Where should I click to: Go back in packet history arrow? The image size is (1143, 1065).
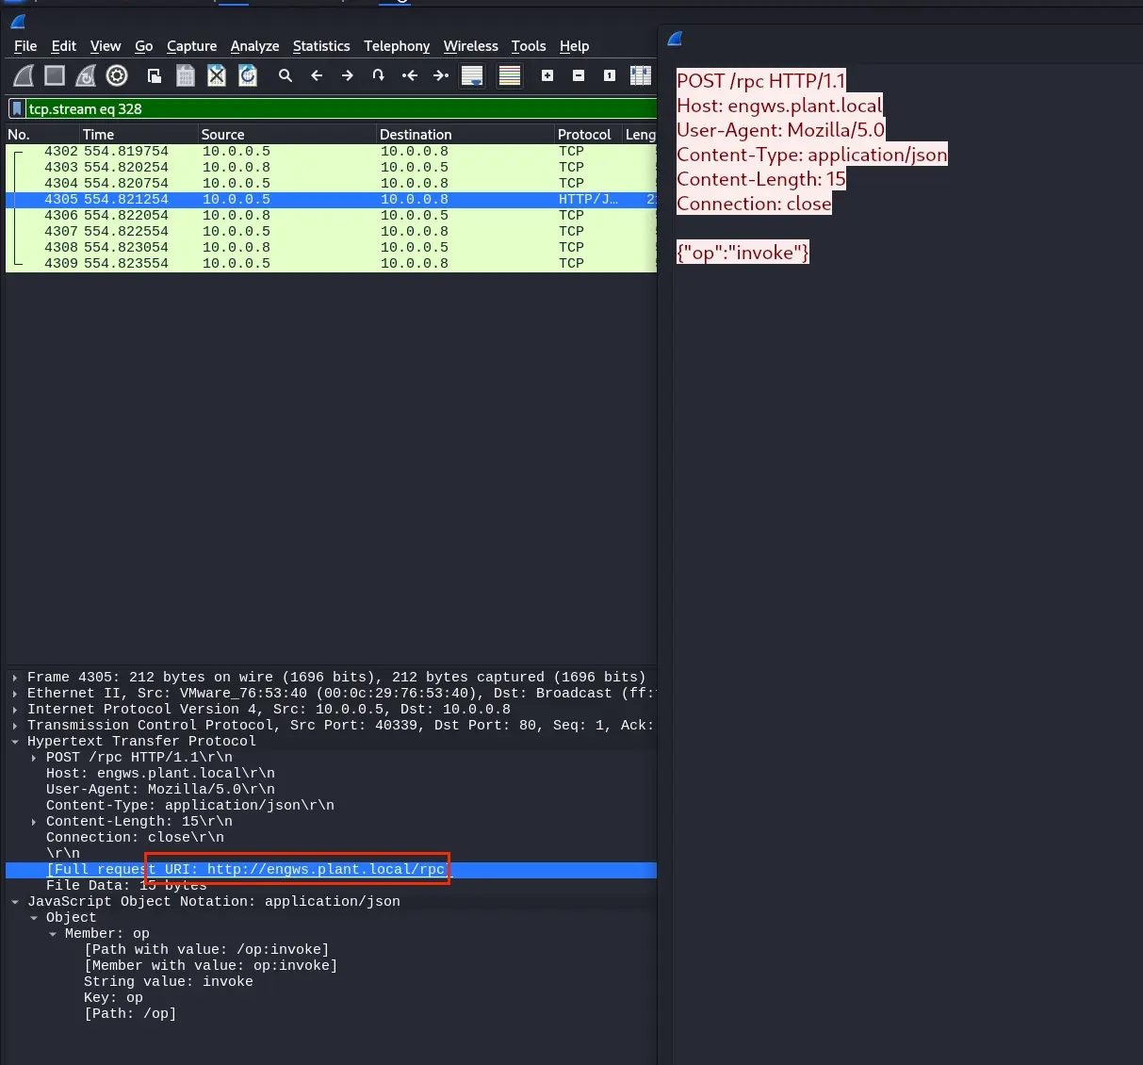[317, 75]
